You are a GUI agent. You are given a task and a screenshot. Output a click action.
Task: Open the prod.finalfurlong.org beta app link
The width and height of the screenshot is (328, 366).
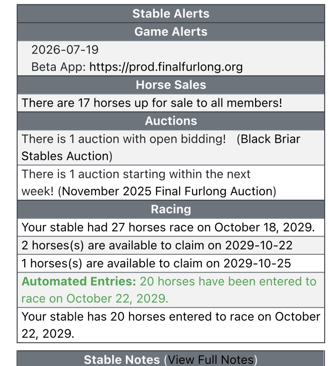166,67
